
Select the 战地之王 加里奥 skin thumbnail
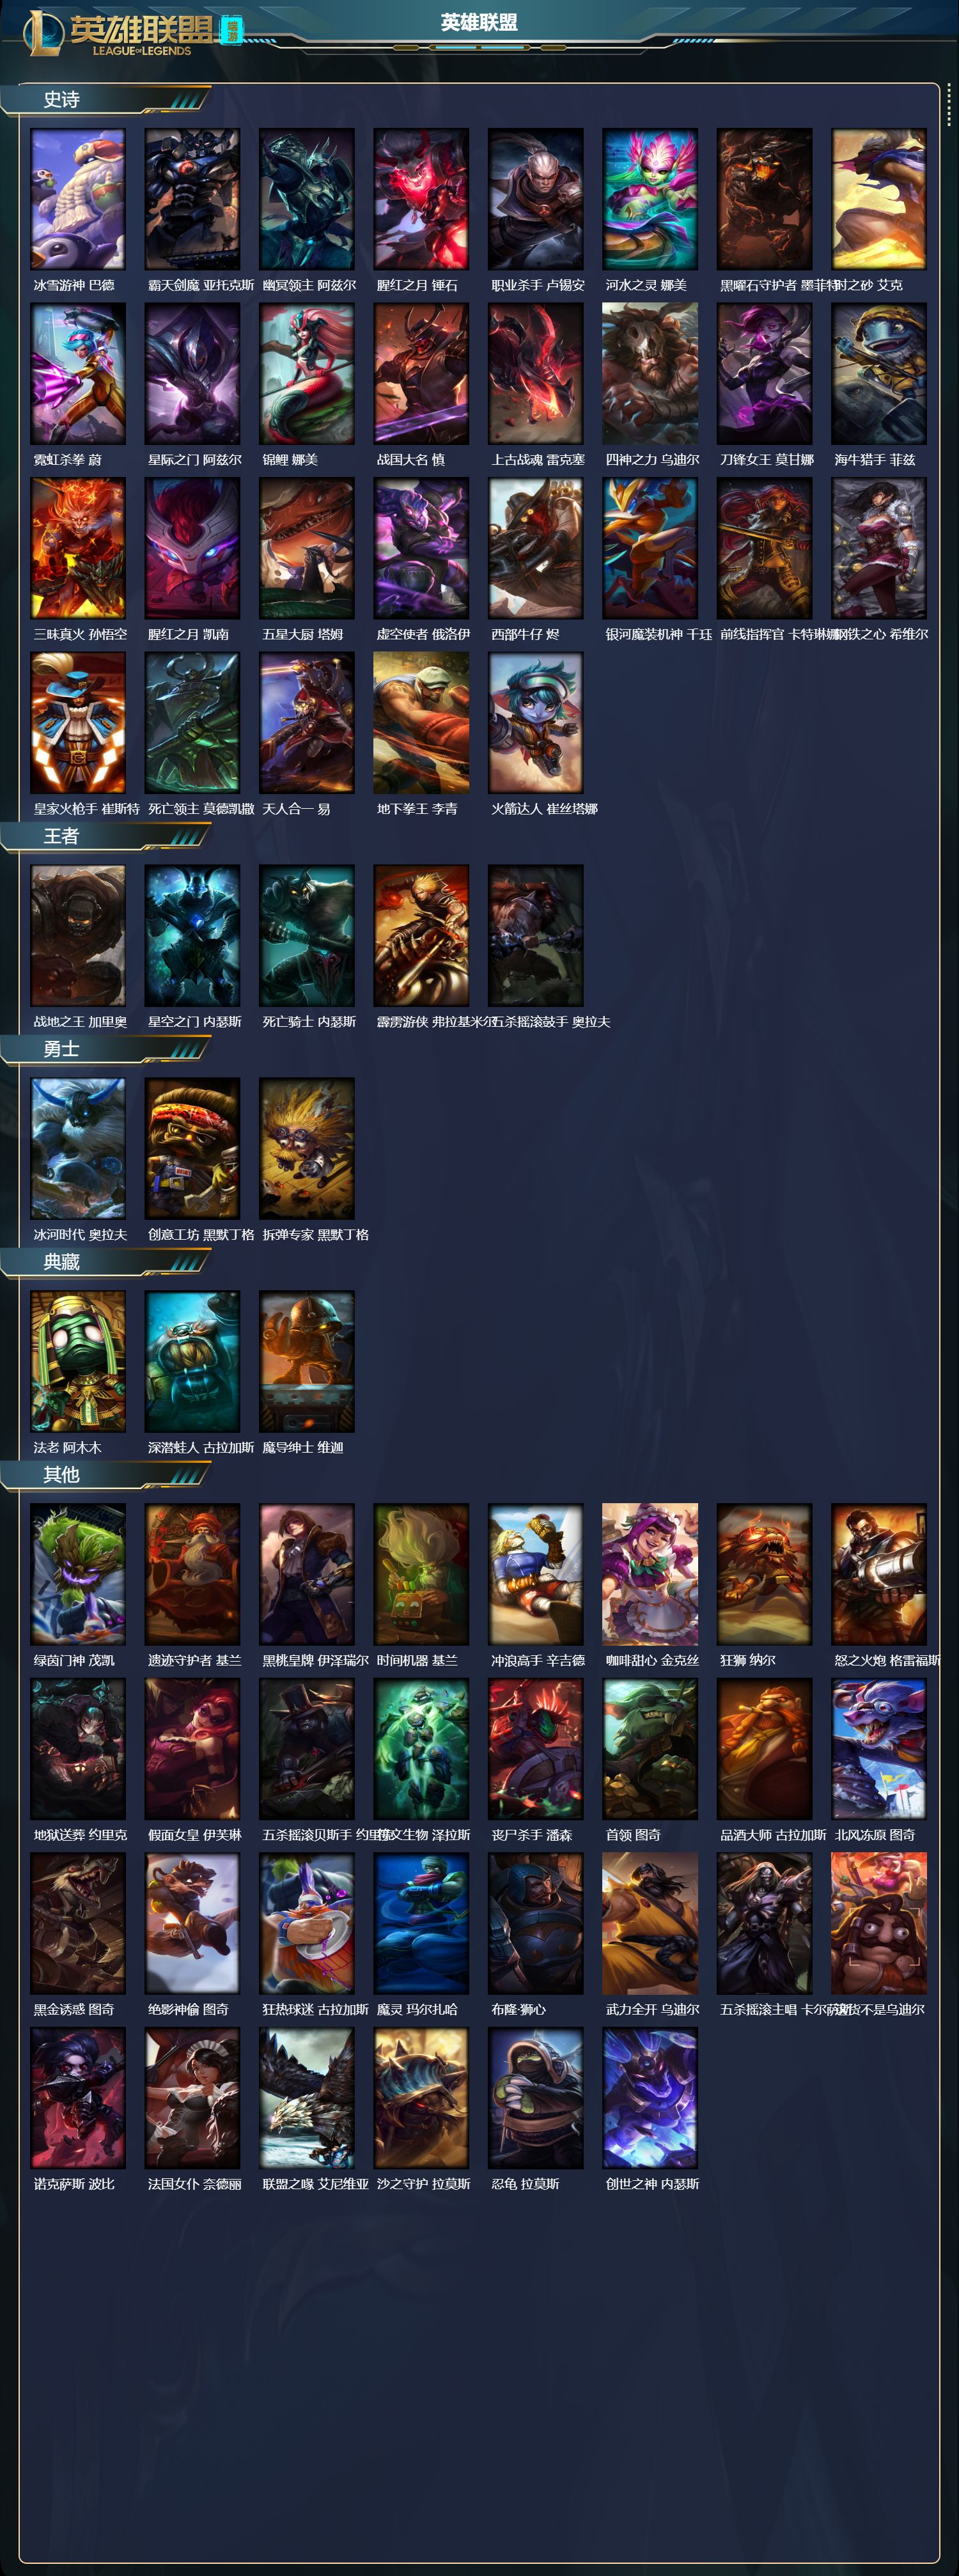pos(78,936)
